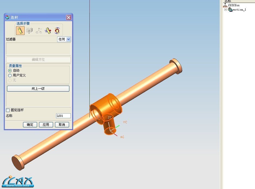Click the 应用 button

pos(46,125)
